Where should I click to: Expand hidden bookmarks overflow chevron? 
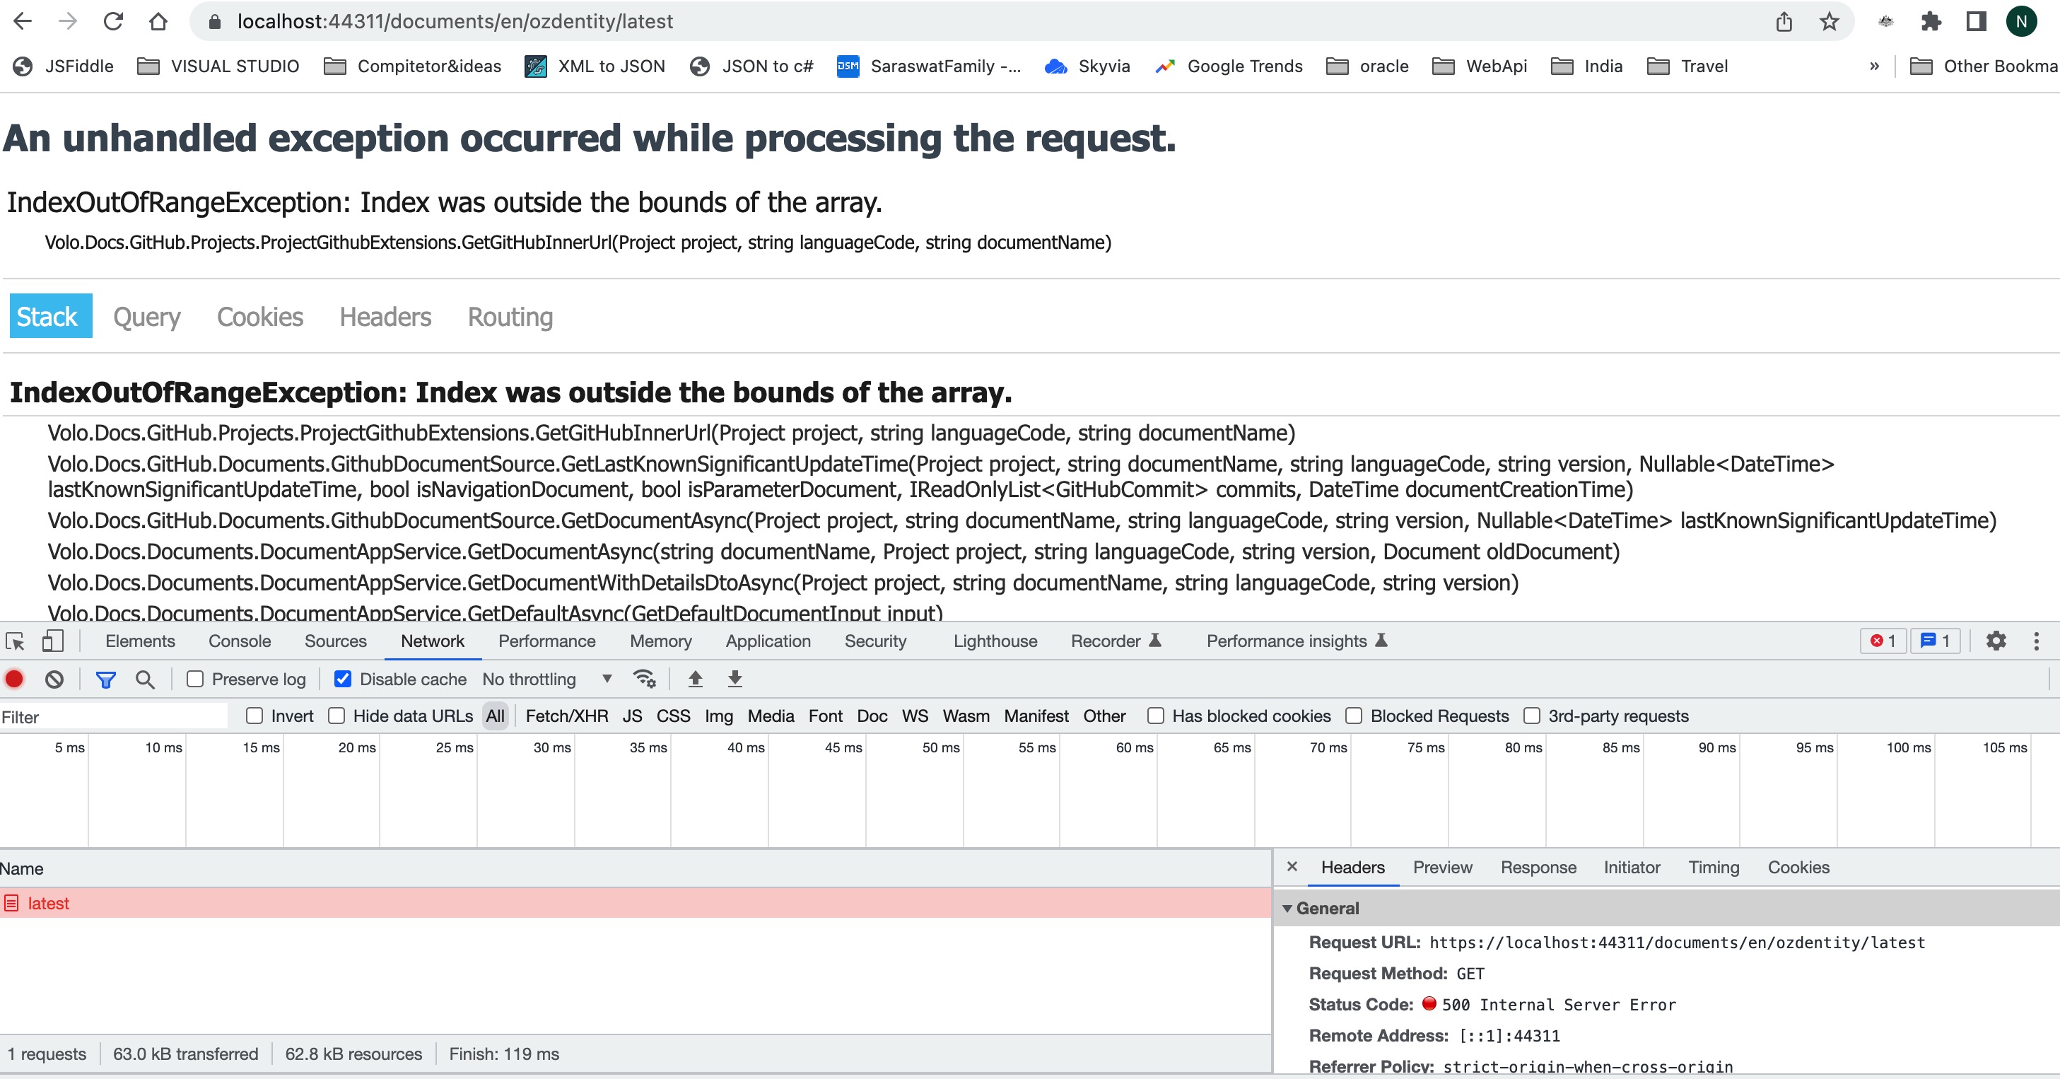coord(1875,66)
